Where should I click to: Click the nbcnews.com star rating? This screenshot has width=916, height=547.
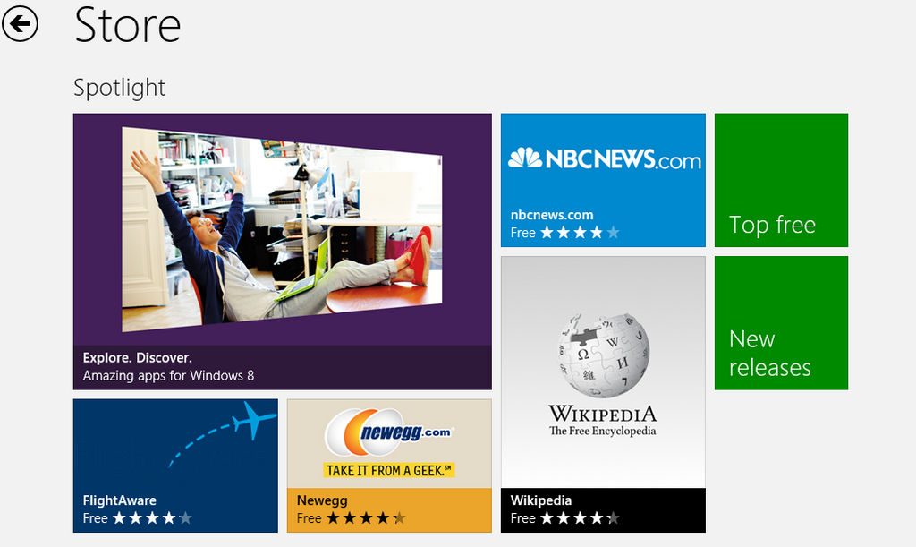point(578,233)
